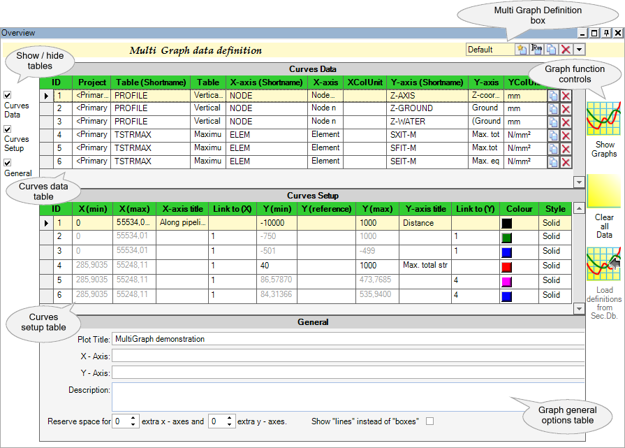Click the Y (reference) column header
Screen dimensions: 625x448
coord(326,209)
